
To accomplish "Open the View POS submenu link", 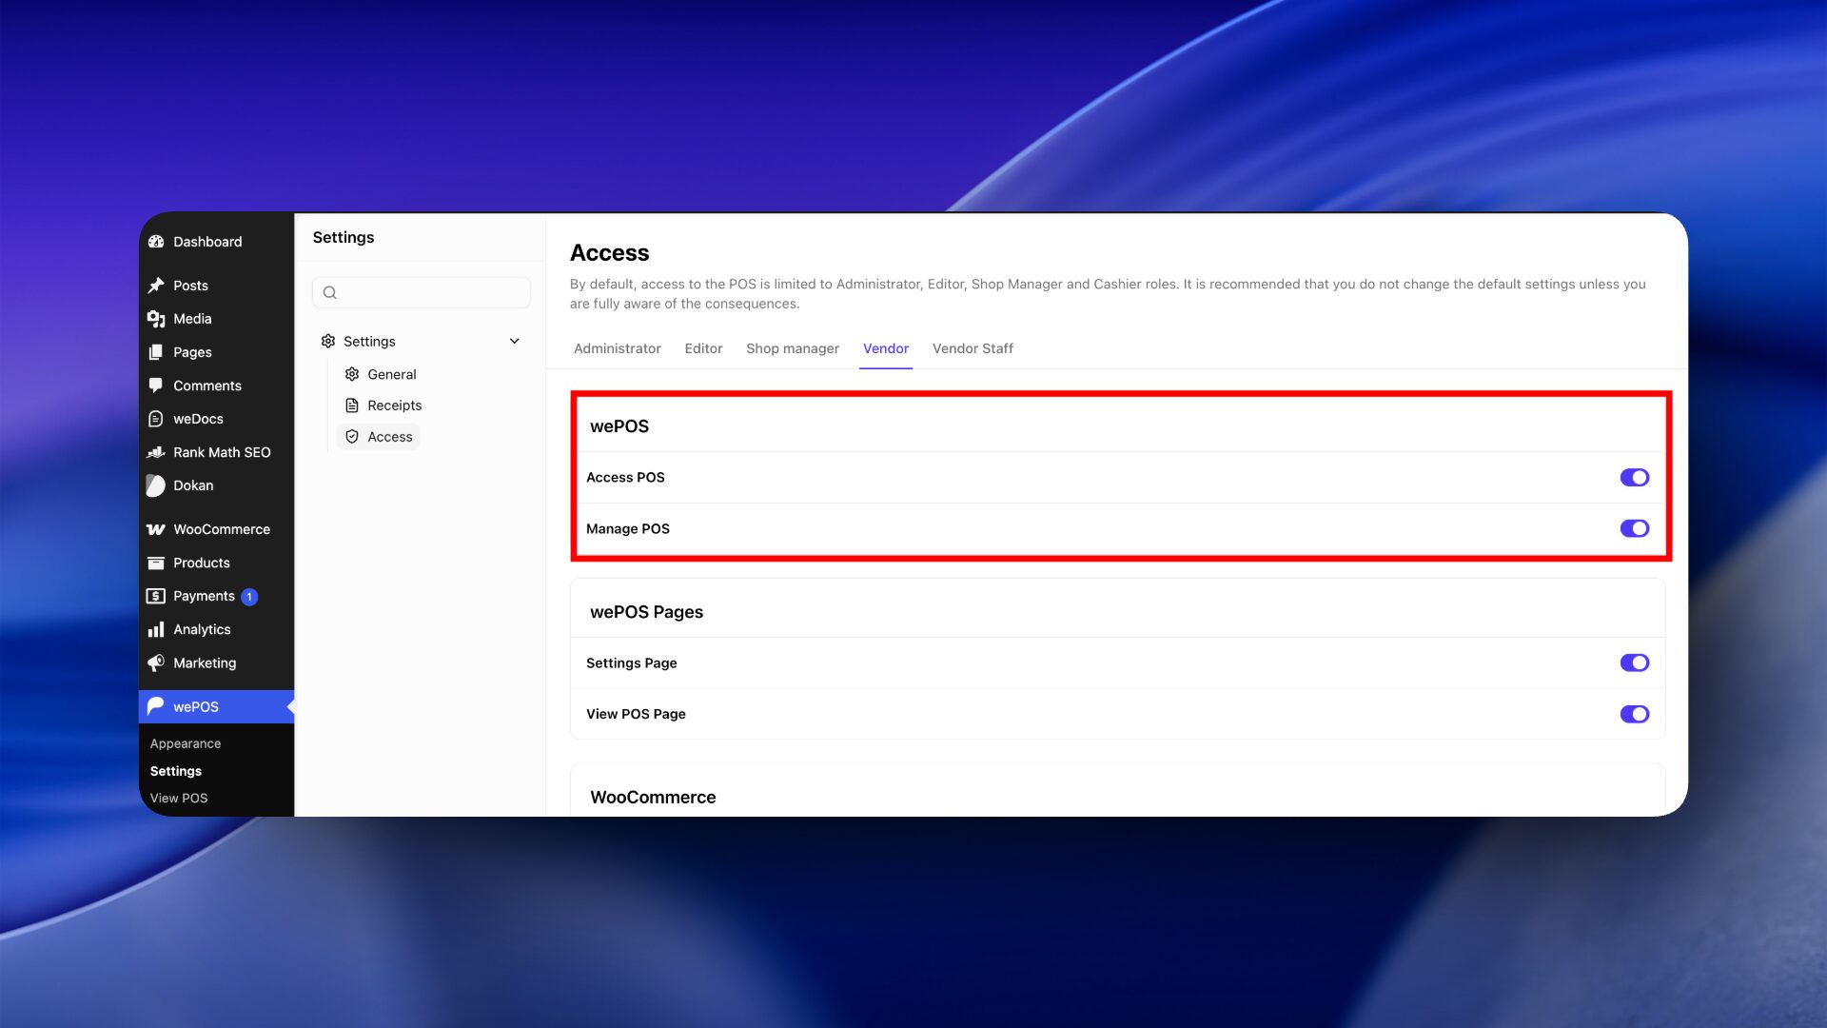I will click(179, 798).
